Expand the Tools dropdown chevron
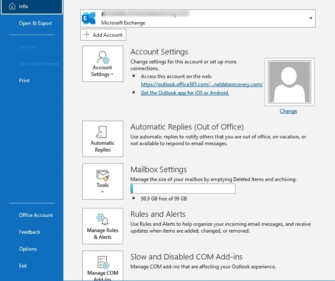Image resolution: width=335 pixels, height=281 pixels. [x=102, y=192]
